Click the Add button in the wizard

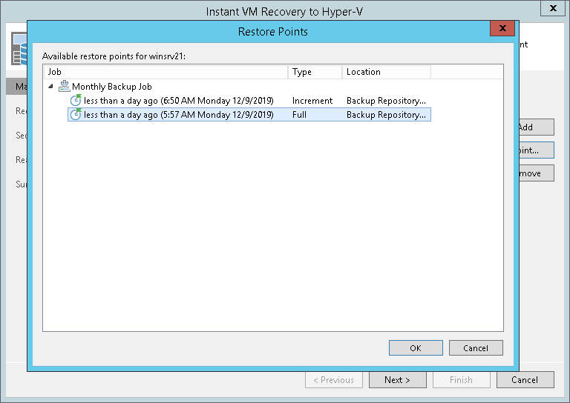pyautogui.click(x=537, y=127)
